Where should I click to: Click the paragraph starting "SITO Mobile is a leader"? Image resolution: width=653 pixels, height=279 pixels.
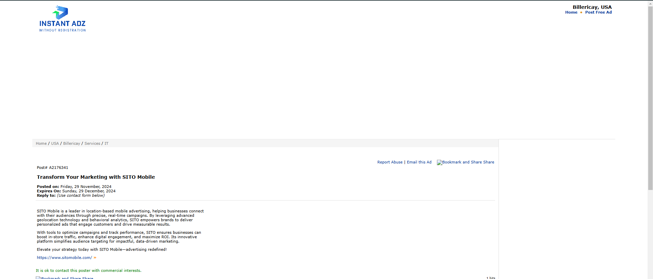click(x=120, y=217)
